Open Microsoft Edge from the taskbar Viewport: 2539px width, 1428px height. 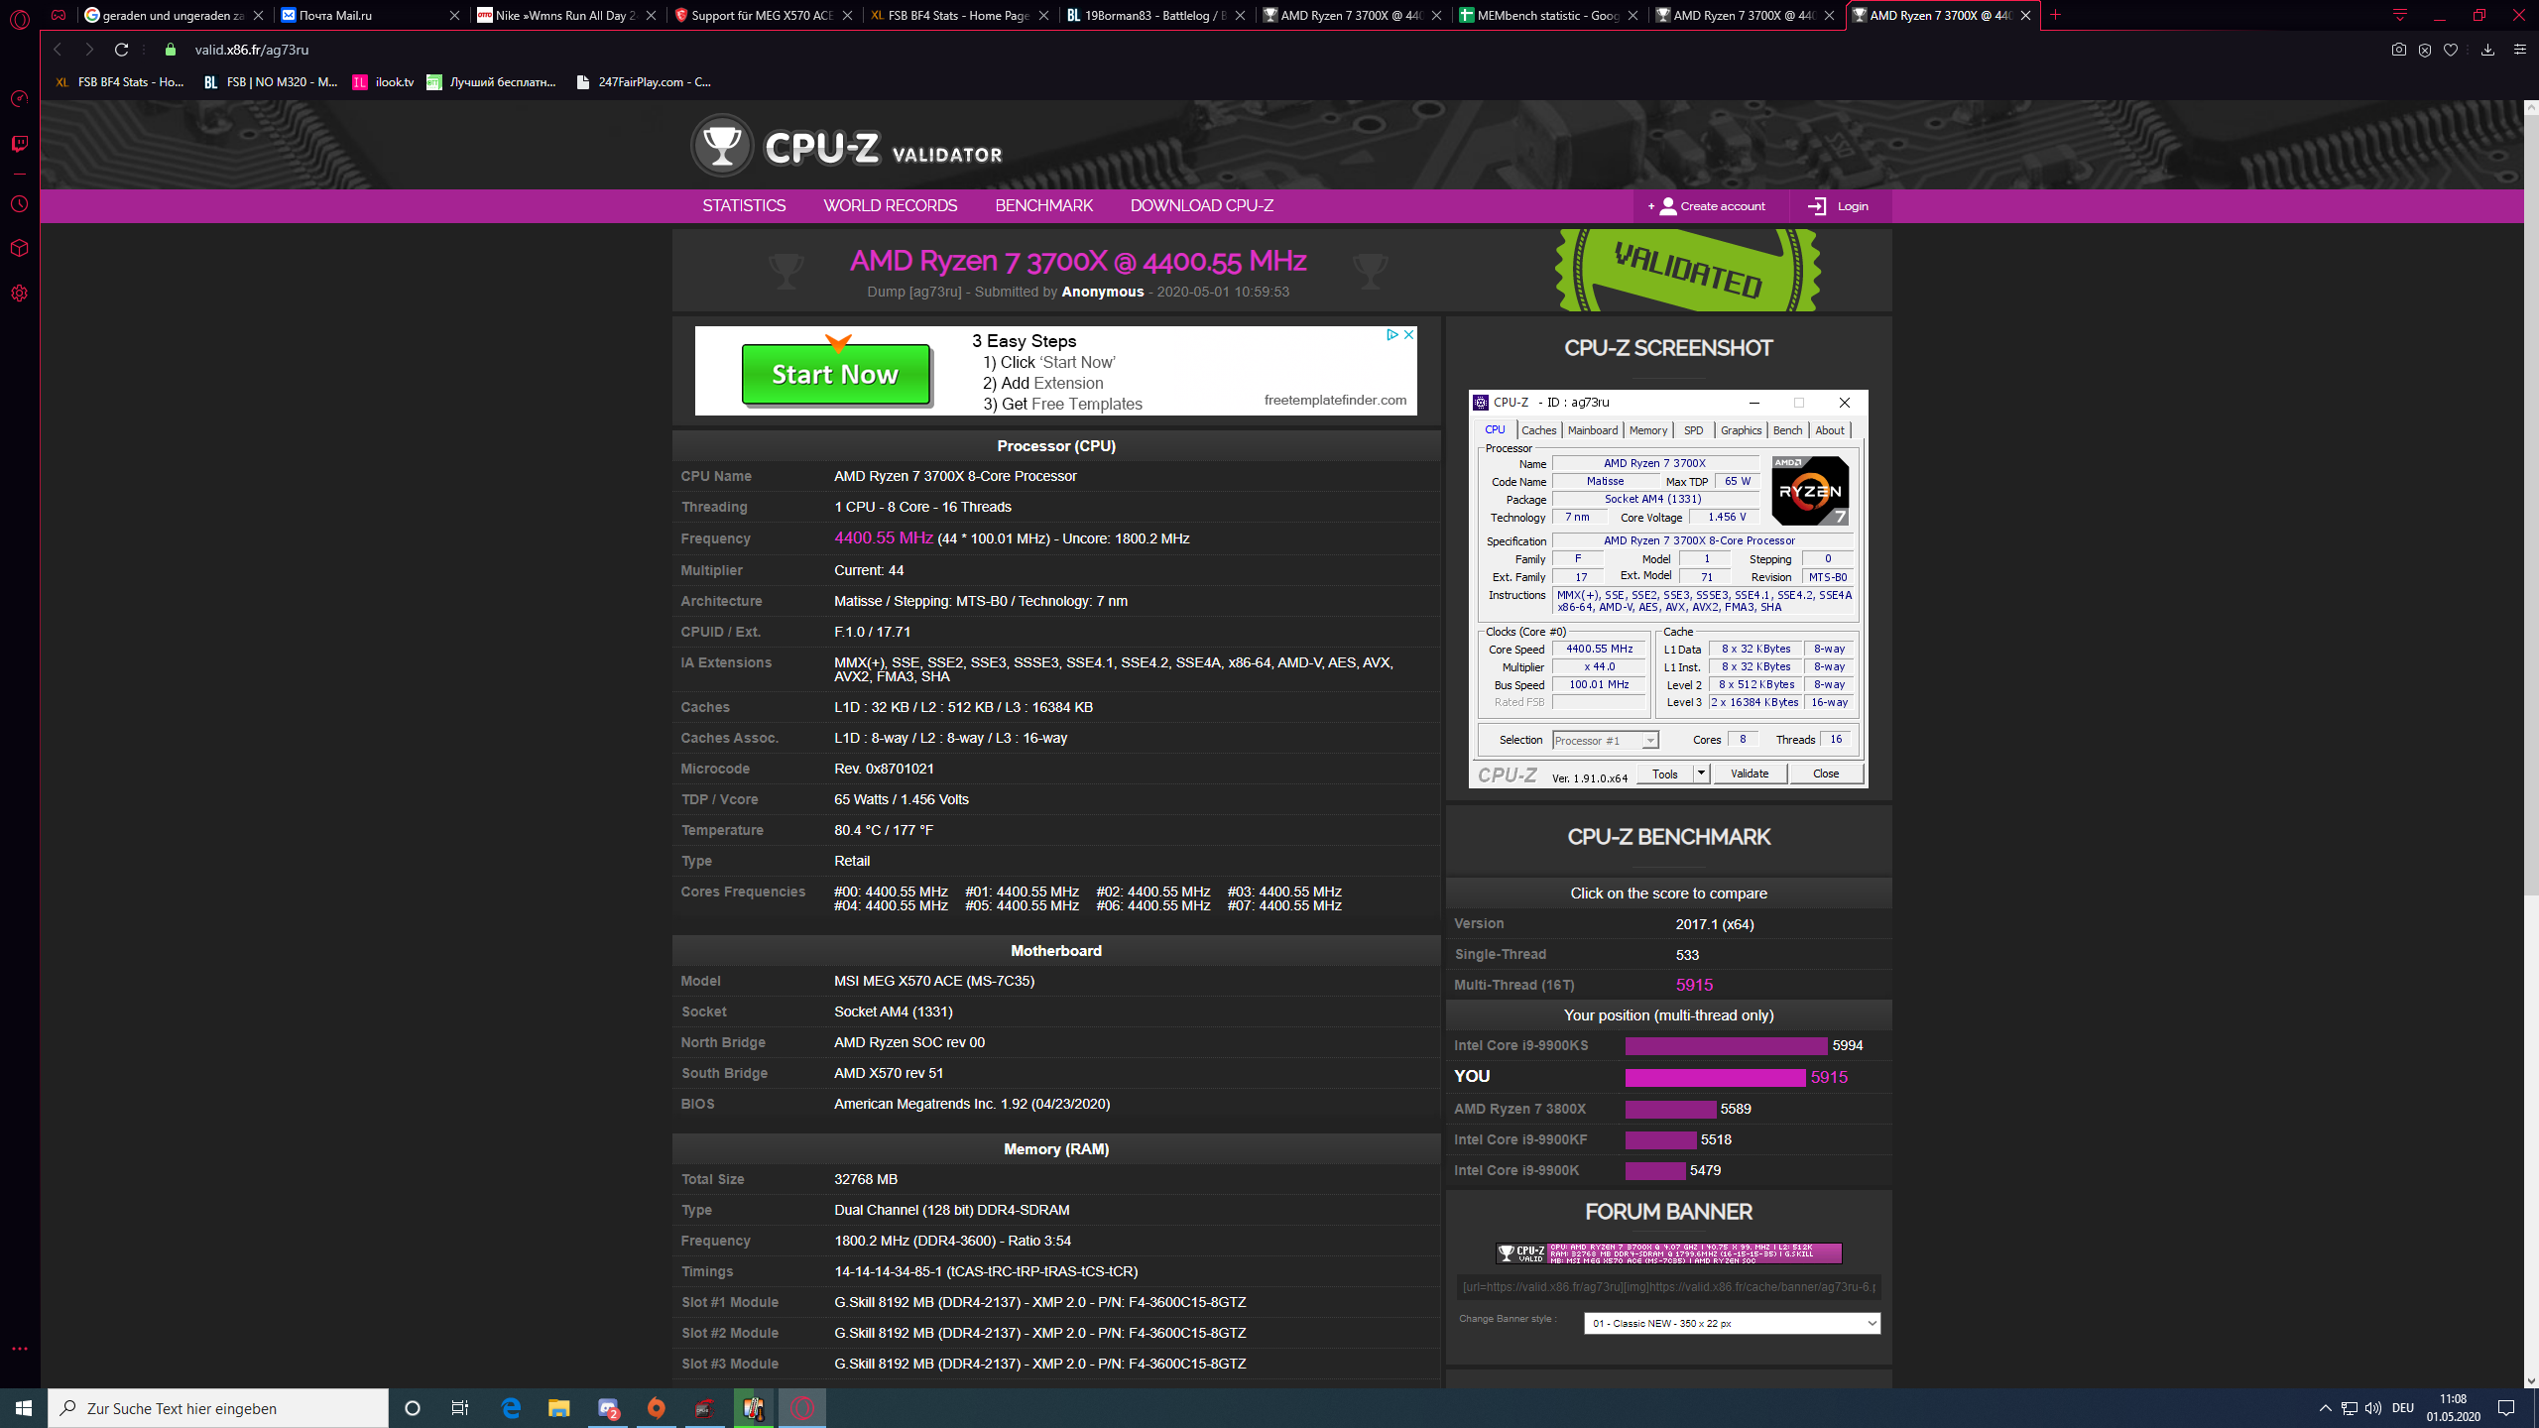511,1408
